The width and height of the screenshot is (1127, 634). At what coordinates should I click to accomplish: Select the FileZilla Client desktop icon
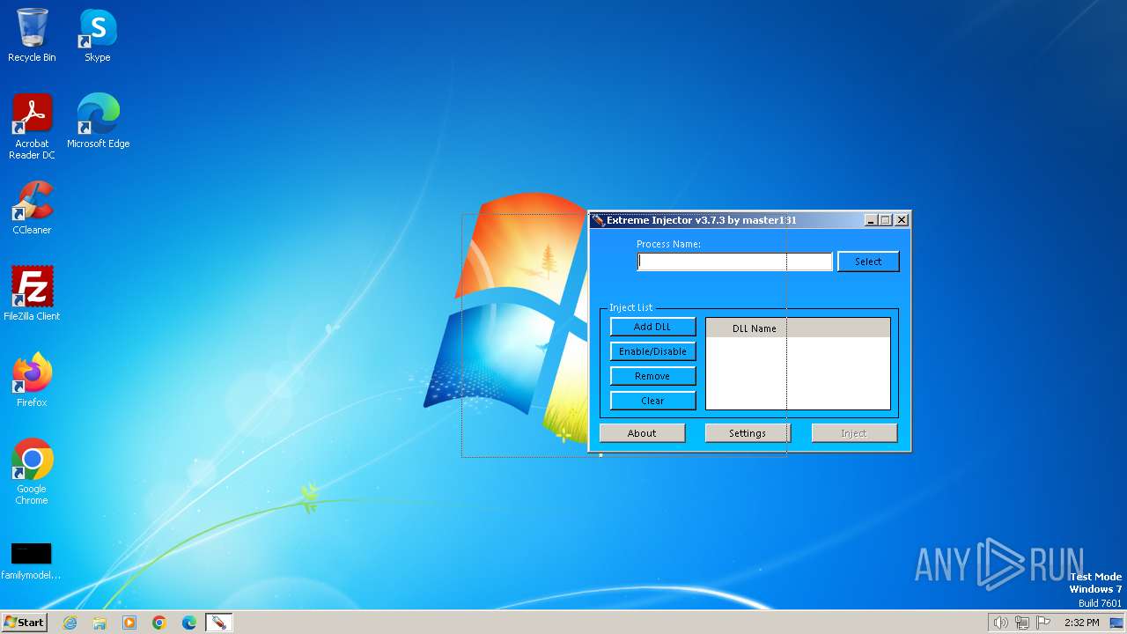[x=32, y=293]
